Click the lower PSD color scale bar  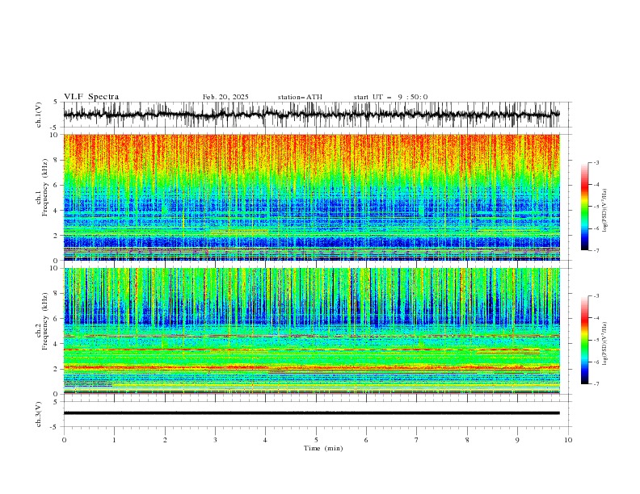(x=584, y=340)
